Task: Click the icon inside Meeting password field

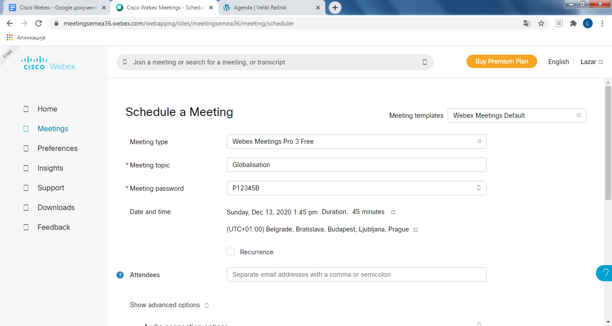Action: [x=478, y=188]
